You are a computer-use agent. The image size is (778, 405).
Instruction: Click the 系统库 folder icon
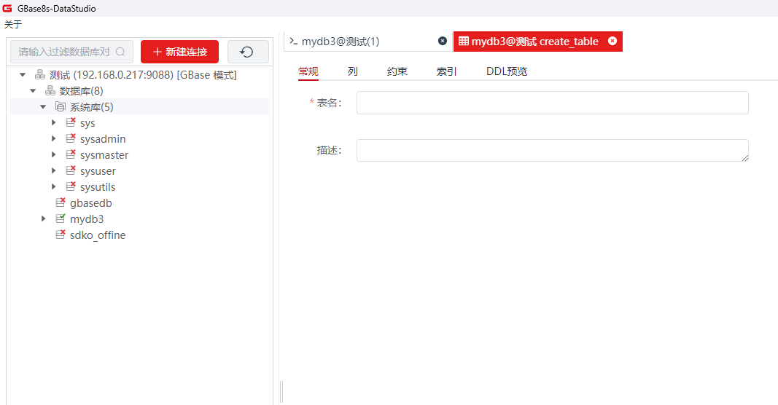(x=61, y=107)
